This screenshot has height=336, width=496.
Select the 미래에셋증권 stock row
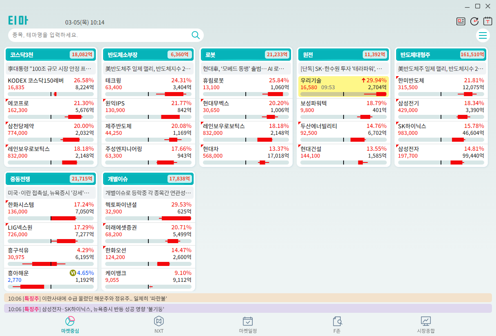pos(148,233)
